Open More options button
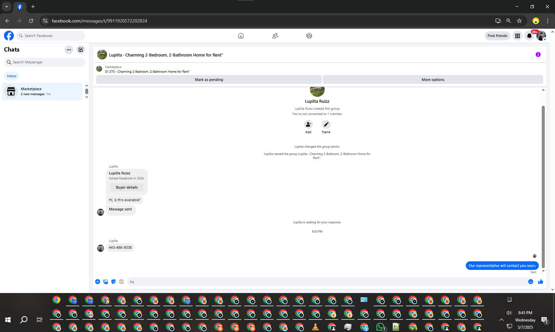The height and width of the screenshot is (332, 555). [433, 80]
